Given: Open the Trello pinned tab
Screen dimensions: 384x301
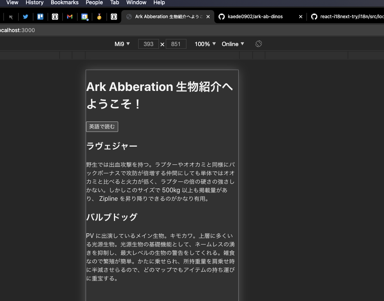Looking at the screenshot, I should [x=40, y=17].
